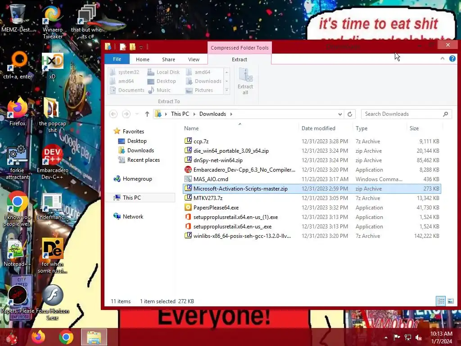Open the Home ribbon tab
This screenshot has width=461, height=346.
coord(143,59)
